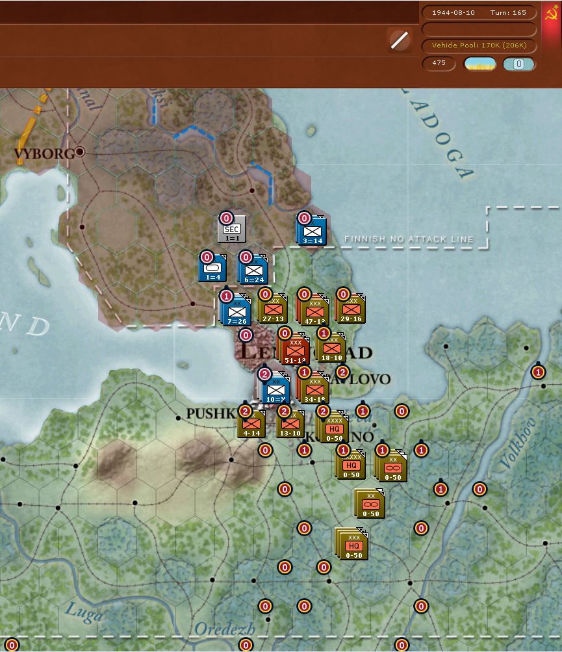
Task: Click the Vyborg city marker dot
Action: [80, 151]
